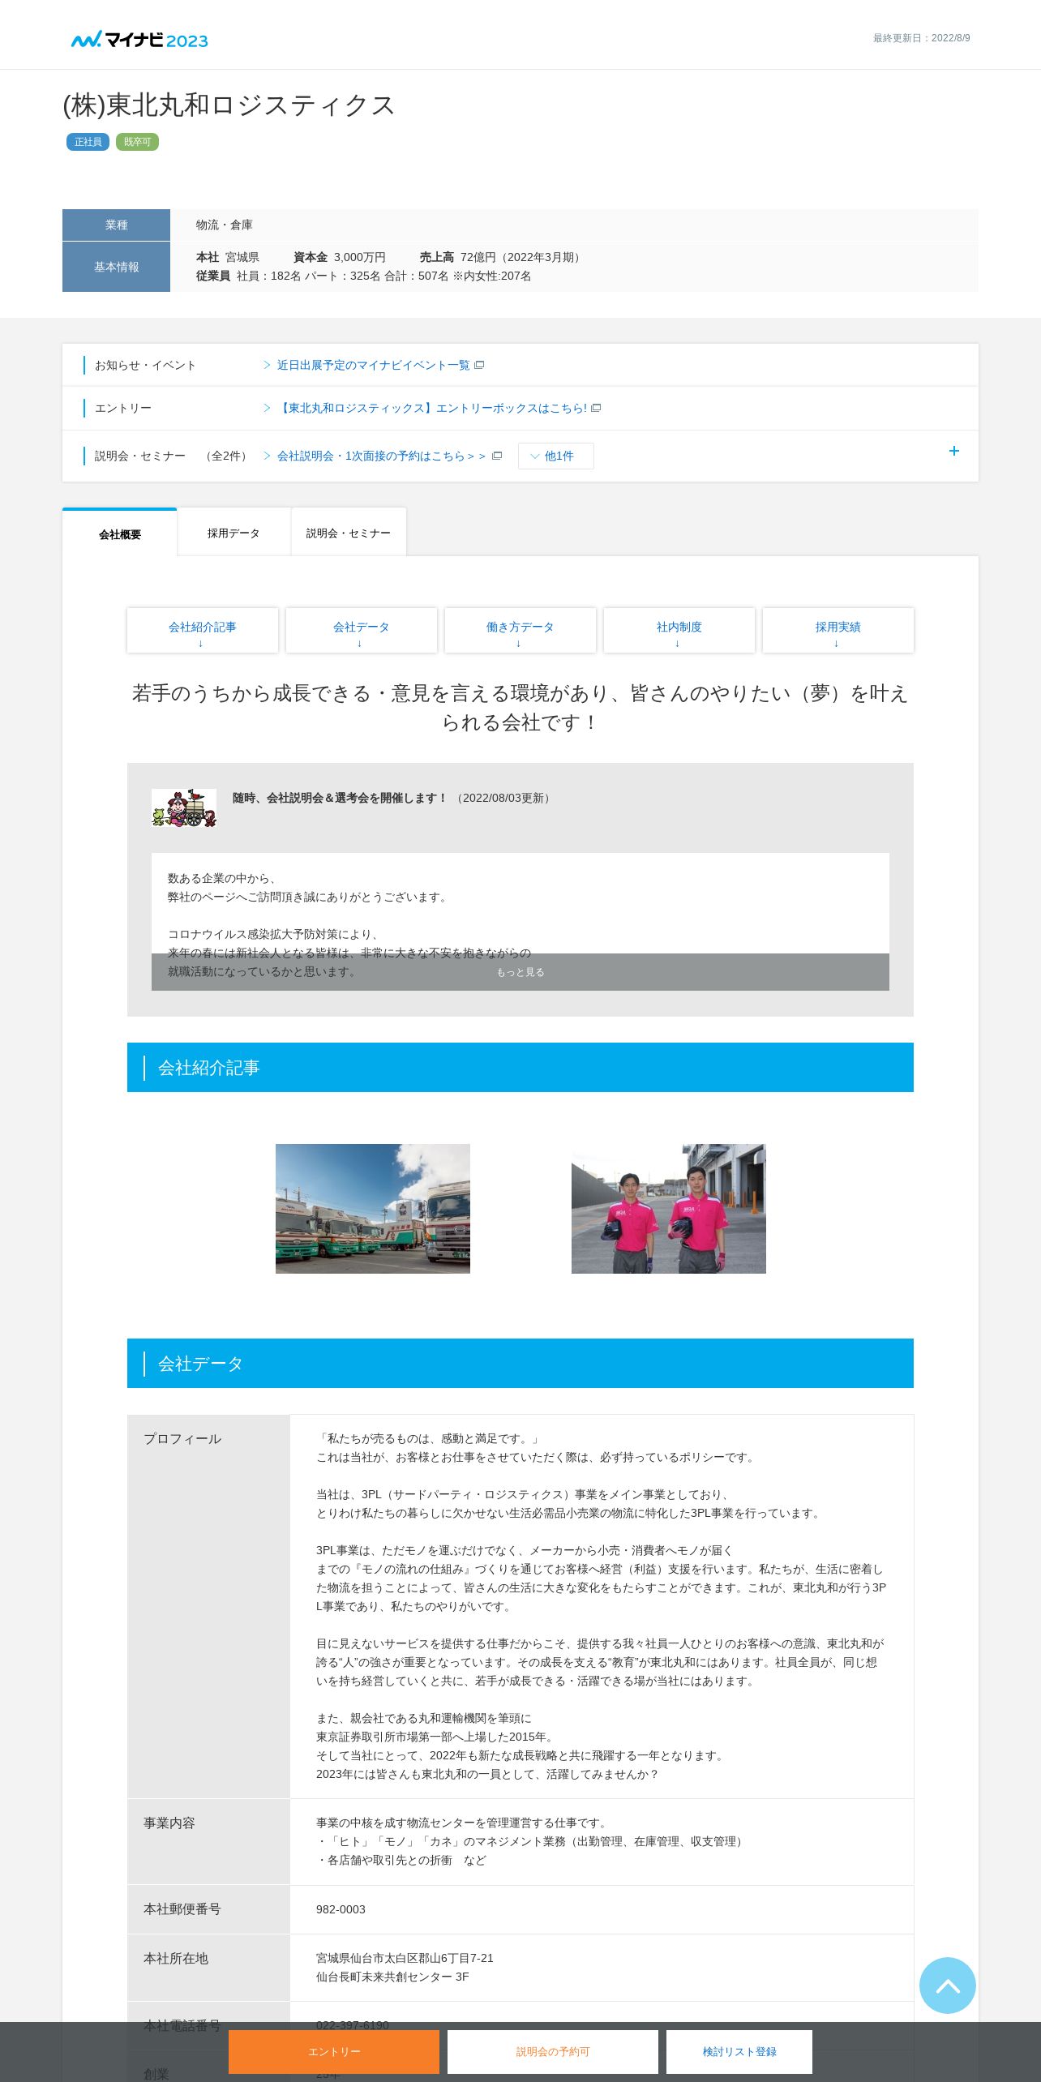Click the 事業内容 row label
1041x2082 pixels.
pyautogui.click(x=169, y=1823)
